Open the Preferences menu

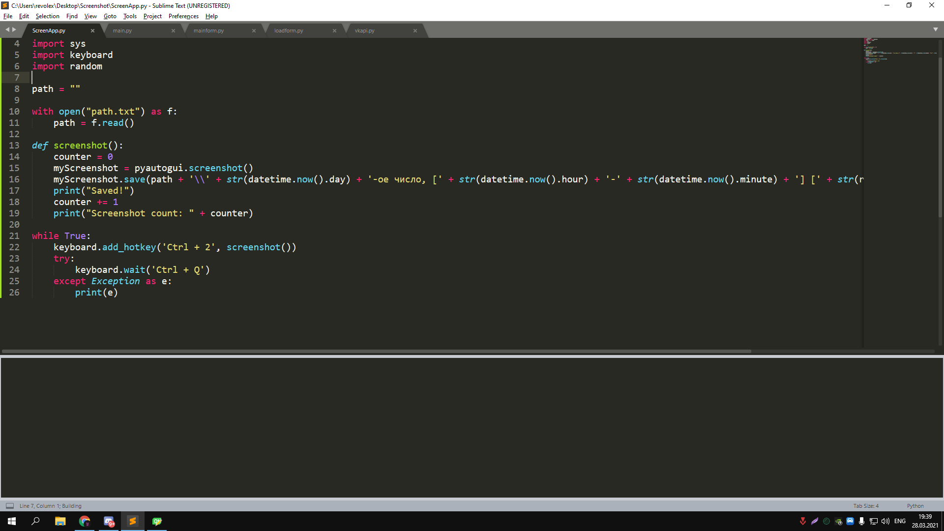point(183,16)
